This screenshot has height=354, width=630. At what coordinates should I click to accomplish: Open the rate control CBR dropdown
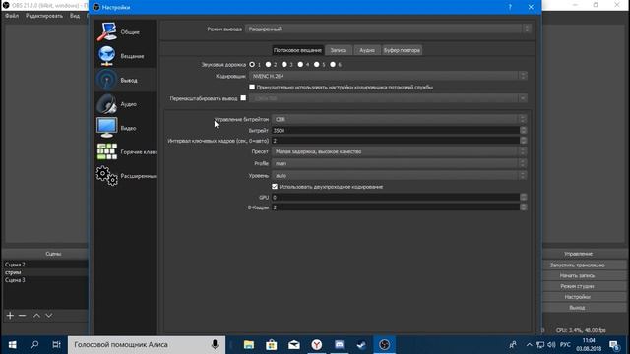tap(399, 119)
